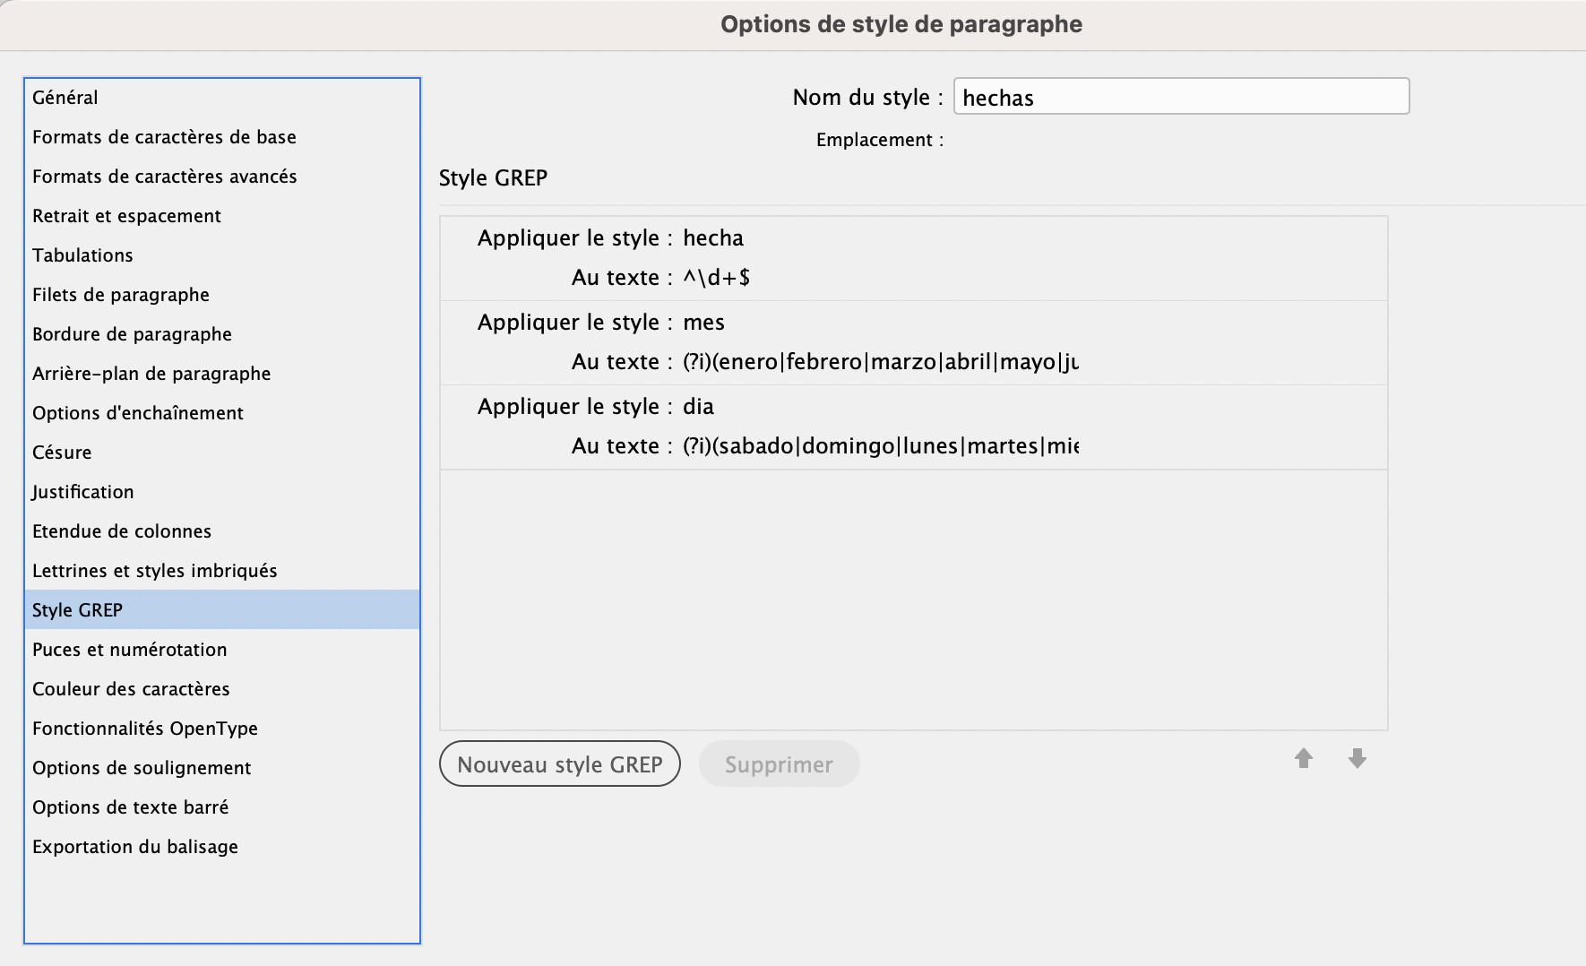Image resolution: width=1586 pixels, height=966 pixels.
Task: Open the Appliquer le style dropdown for dia
Action: 699,406
